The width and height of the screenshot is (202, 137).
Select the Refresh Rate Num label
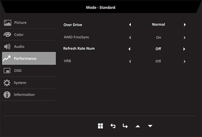tap(79, 48)
